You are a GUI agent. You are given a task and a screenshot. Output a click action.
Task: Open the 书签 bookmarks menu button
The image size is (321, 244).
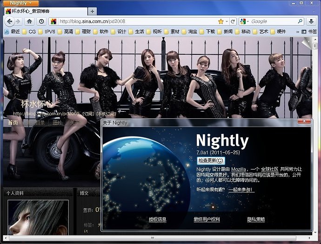(x=309, y=32)
